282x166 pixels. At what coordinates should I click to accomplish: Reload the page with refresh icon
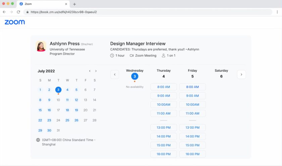pyautogui.click(x=18, y=12)
